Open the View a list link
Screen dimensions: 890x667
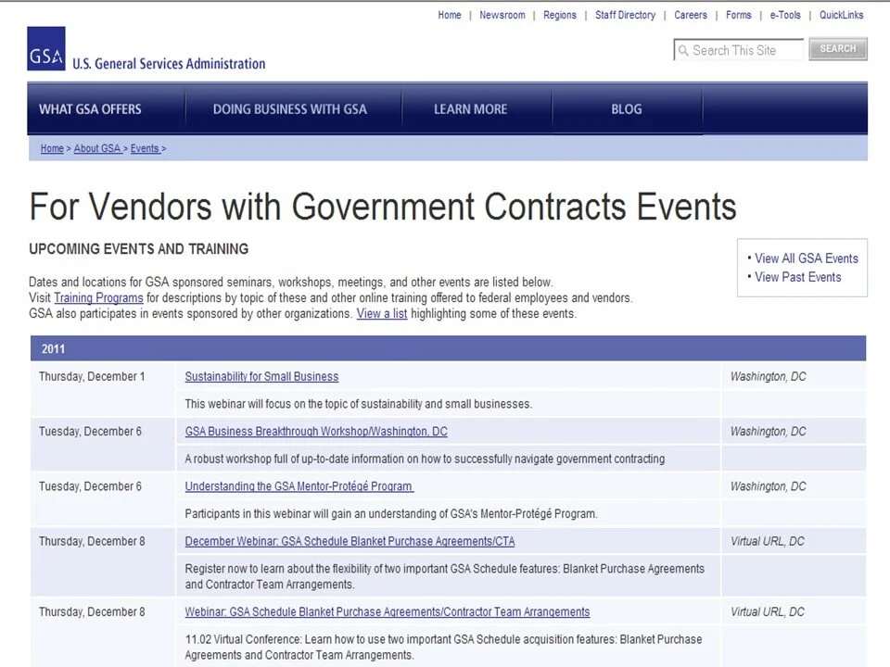tap(382, 314)
